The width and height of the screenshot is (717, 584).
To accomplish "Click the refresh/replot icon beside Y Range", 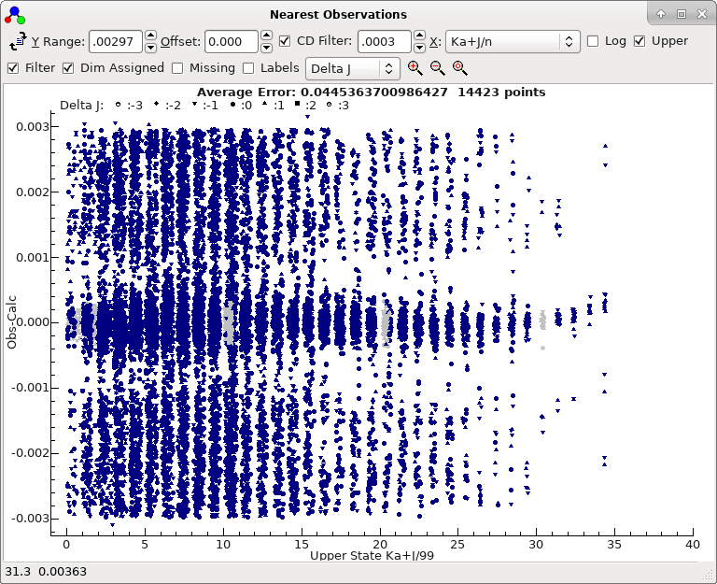I will click(x=18, y=42).
